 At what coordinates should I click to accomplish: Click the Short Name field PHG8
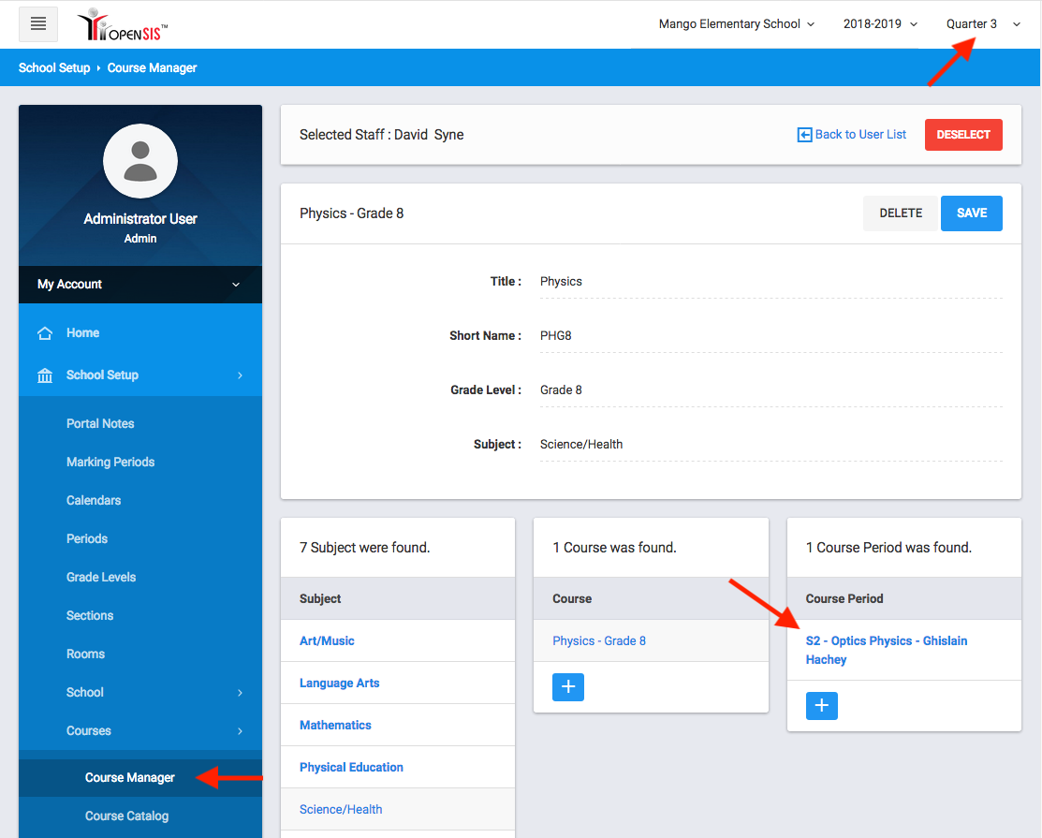pos(770,336)
